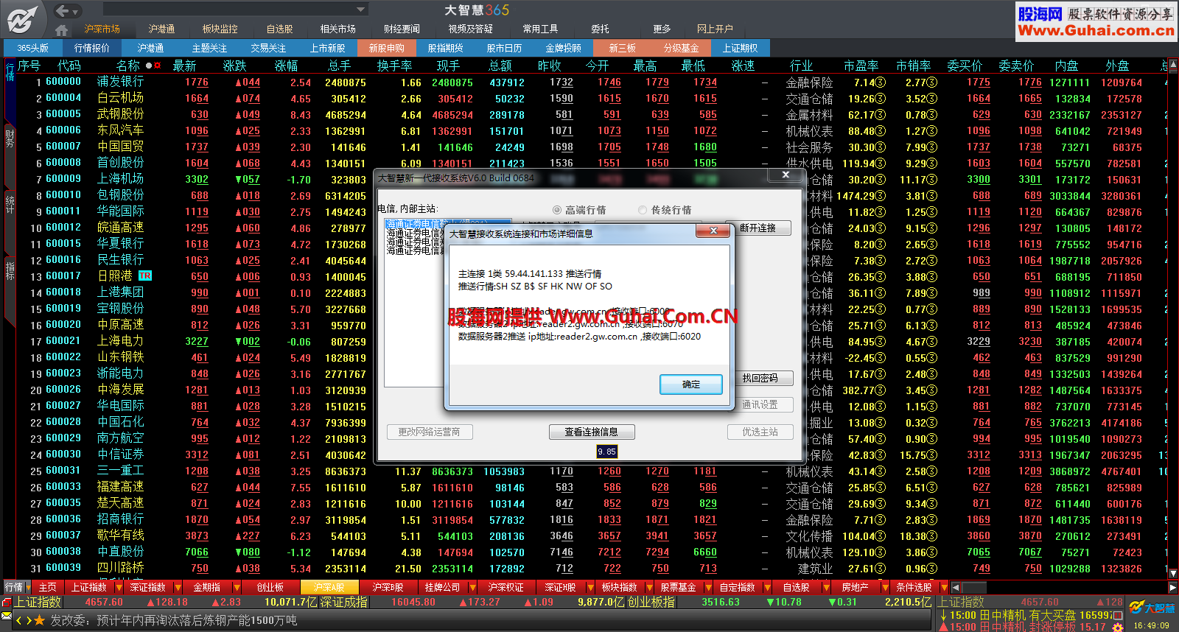Sort by the 涨幅 column header
The width and height of the screenshot is (1179, 632).
click(x=286, y=66)
